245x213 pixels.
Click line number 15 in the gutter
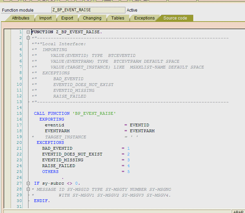pyautogui.click(x=19, y=113)
